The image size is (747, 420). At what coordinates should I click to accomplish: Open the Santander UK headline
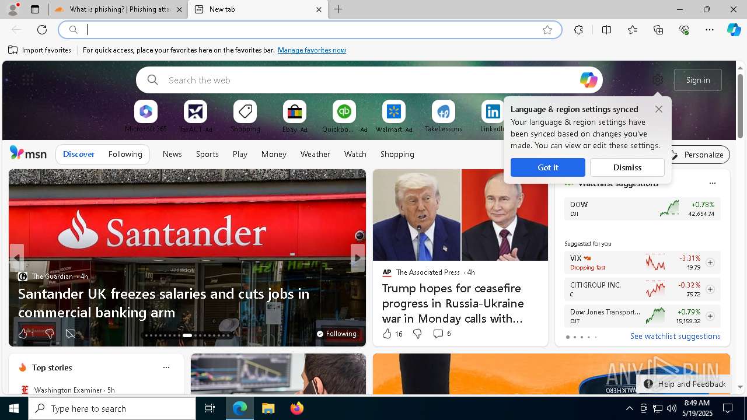tap(163, 303)
